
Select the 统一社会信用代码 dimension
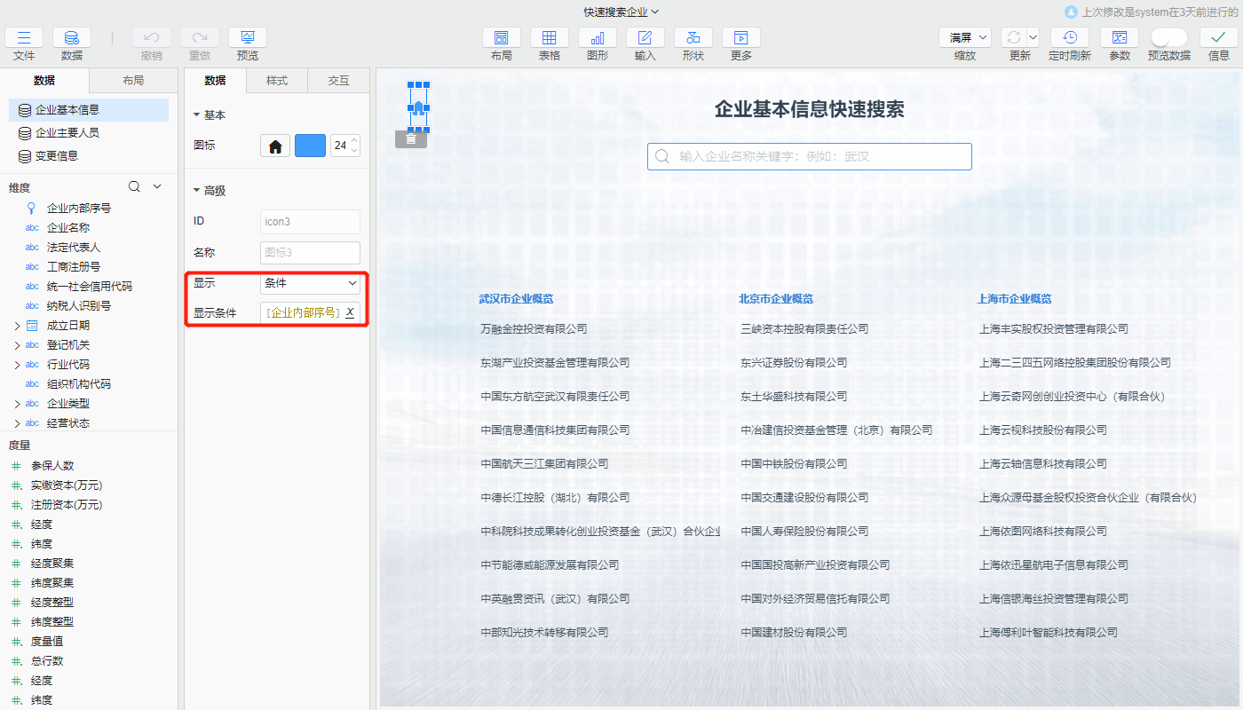90,287
